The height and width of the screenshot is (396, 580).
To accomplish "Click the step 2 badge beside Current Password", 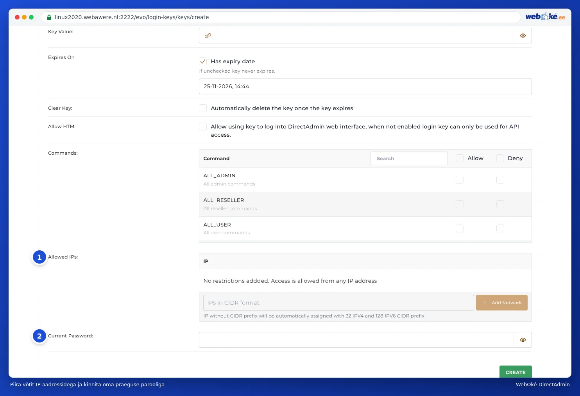I will click(39, 336).
